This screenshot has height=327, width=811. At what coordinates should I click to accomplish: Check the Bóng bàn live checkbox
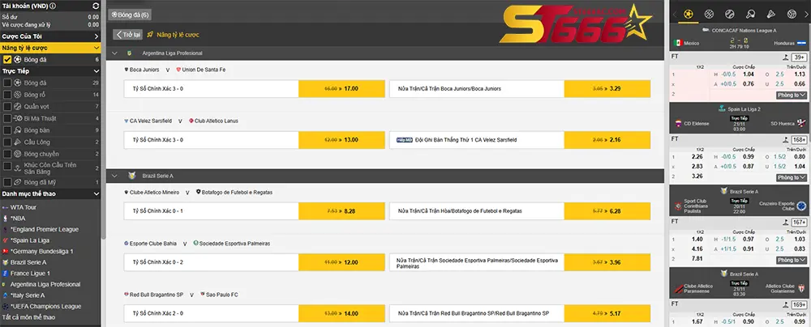[7, 130]
